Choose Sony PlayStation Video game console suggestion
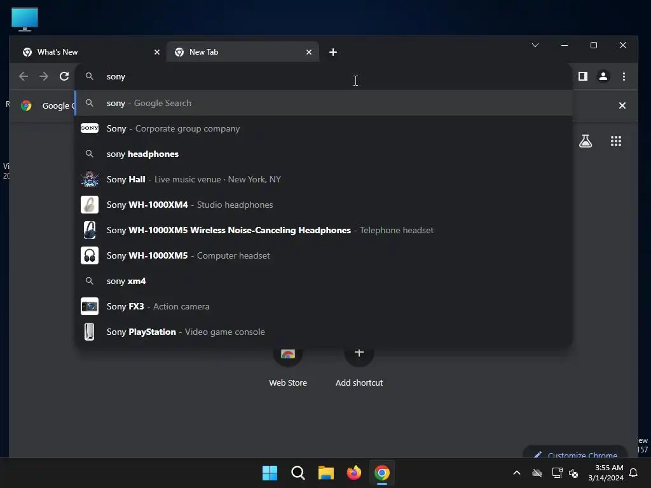651x488 pixels. (324, 332)
